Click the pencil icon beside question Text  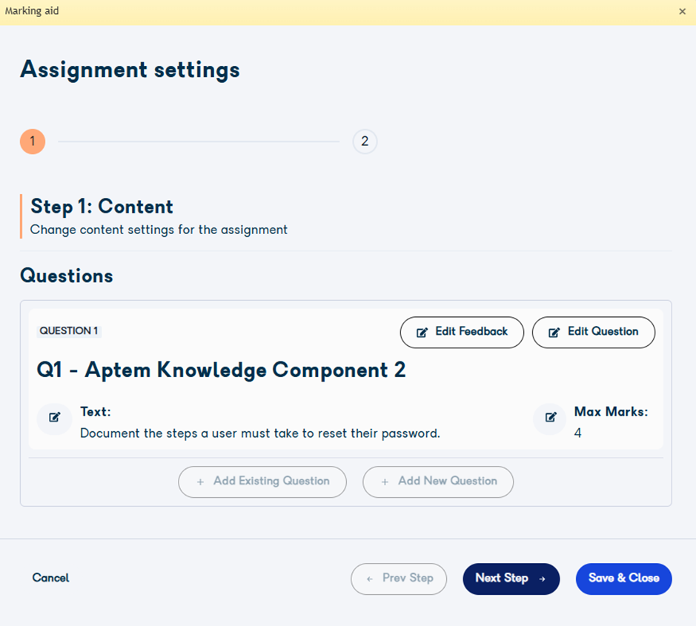[54, 418]
